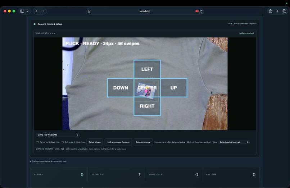Click the UP flick zone

tap(174, 88)
